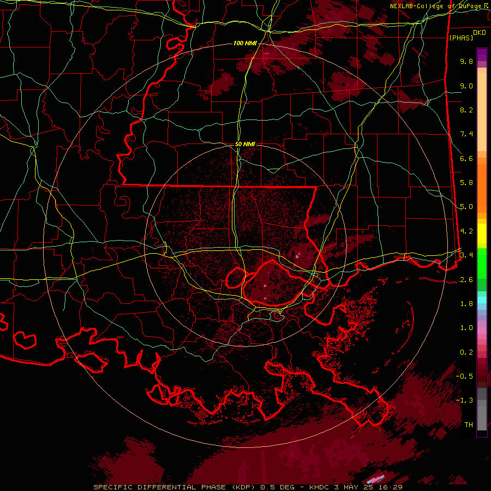This screenshot has width=491, height=491.
Task: Pick the peach segment of the color bar
Action: coord(482,112)
